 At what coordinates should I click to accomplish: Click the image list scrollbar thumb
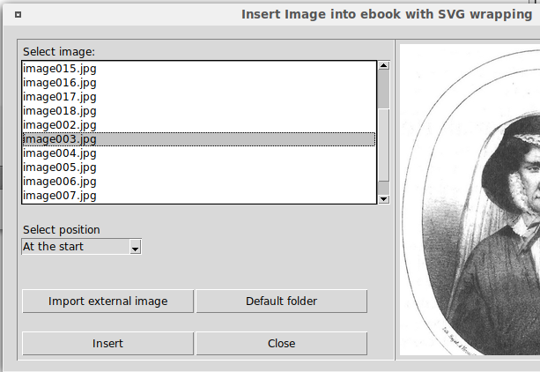[384, 145]
